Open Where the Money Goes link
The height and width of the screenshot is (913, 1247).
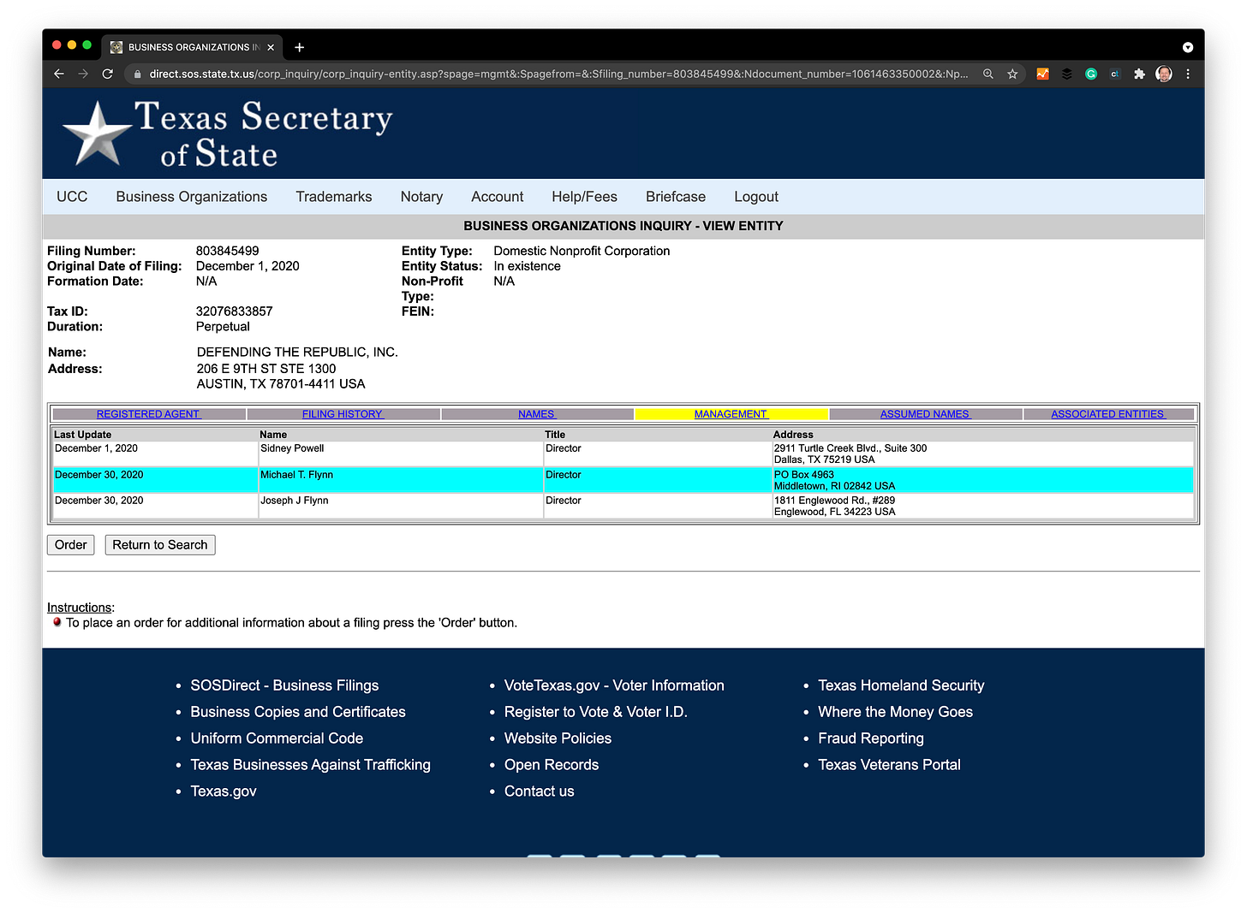click(x=895, y=712)
